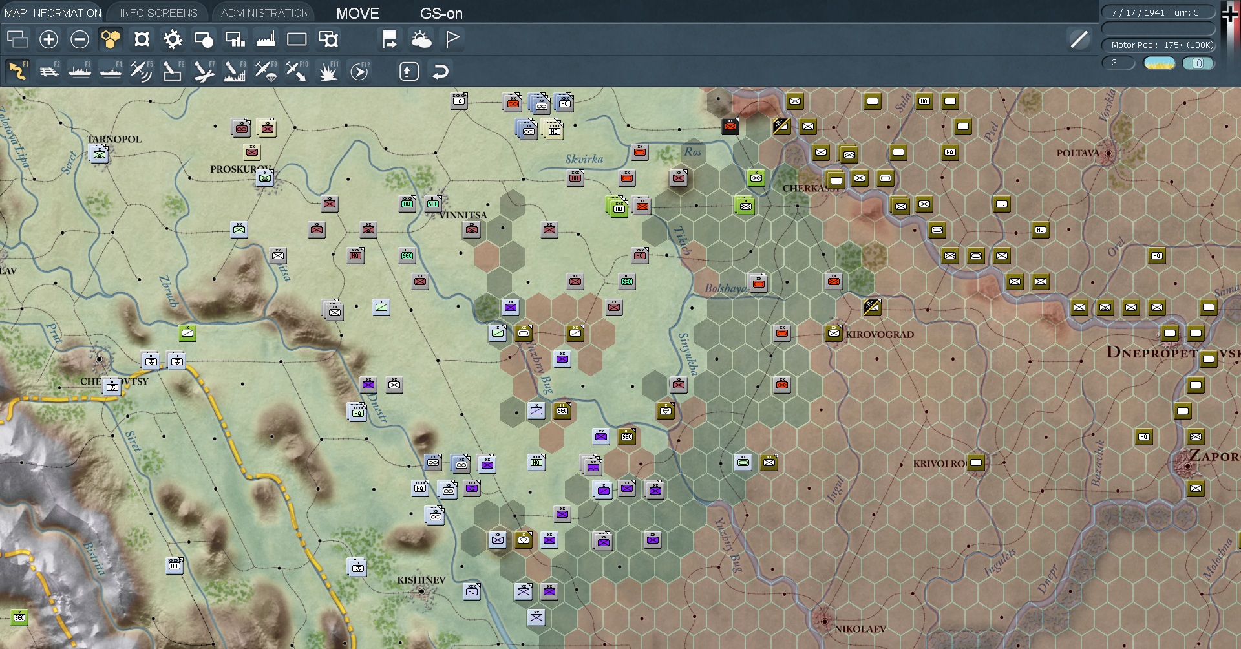Image resolution: width=1241 pixels, height=649 pixels.
Task: Click the box showing '3'
Action: coord(1118,63)
